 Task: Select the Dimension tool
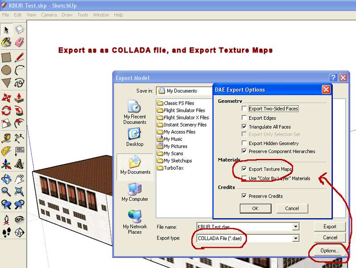click(x=19, y=138)
